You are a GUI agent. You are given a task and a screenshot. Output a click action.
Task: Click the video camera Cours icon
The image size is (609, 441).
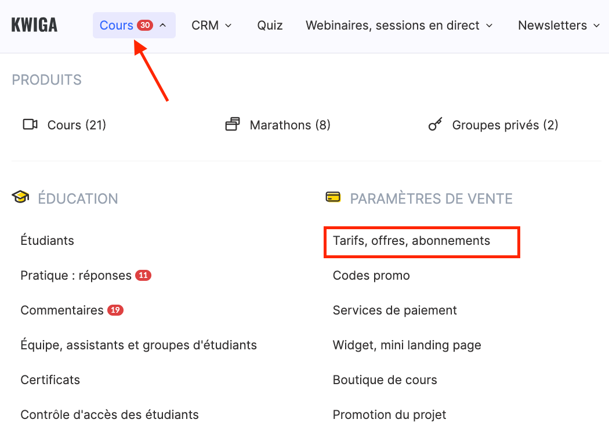coord(30,125)
